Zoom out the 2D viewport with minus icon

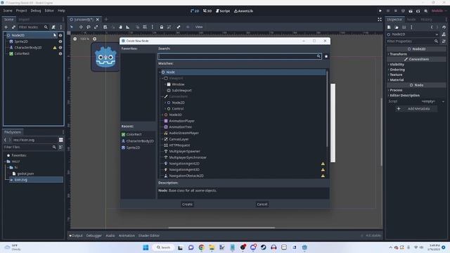point(75,39)
